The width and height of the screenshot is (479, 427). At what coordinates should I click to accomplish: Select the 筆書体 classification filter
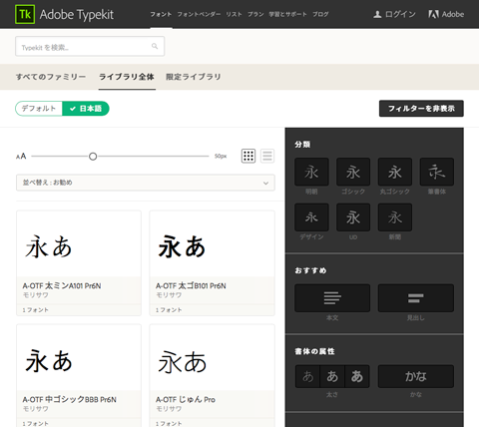pos(437,172)
